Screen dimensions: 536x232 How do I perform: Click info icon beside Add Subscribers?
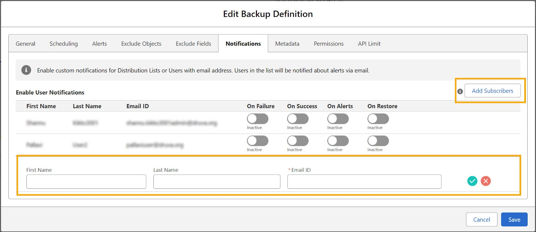(x=460, y=91)
